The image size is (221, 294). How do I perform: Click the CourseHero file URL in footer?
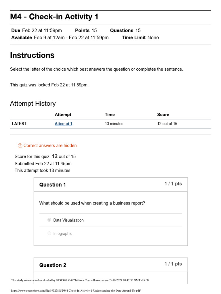[76, 291]
